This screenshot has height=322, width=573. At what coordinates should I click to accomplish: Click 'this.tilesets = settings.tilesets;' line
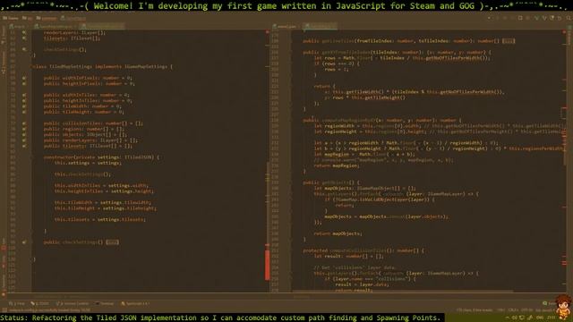pos(99,219)
